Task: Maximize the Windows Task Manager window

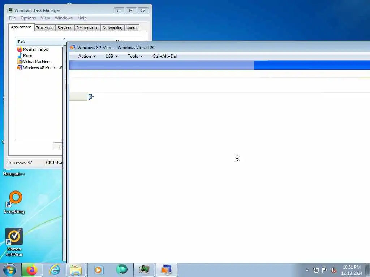Action: coord(131,10)
